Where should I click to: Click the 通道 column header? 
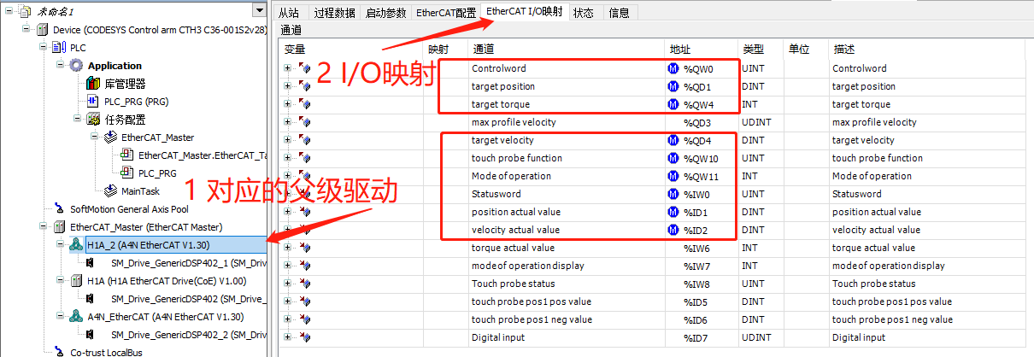(567, 50)
